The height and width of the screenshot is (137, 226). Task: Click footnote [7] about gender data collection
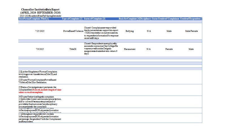pyautogui.click(x=40, y=118)
